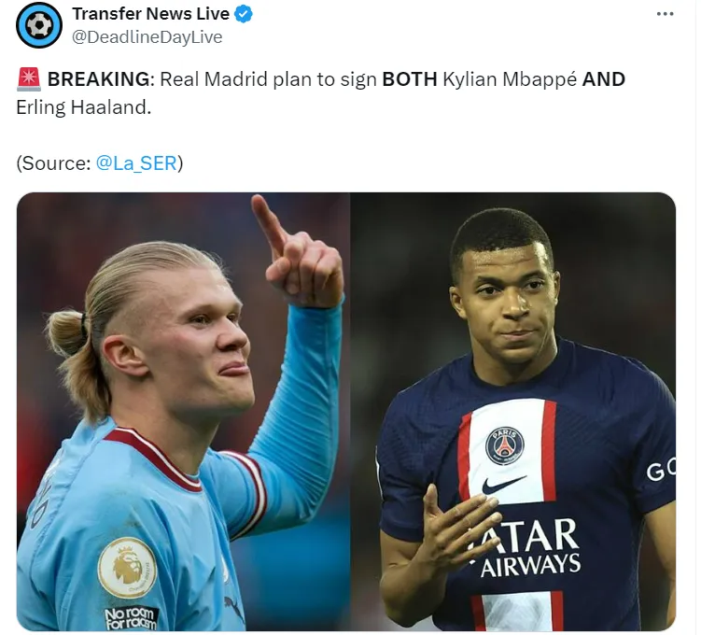Click the Premier League sleeve badge
701x635 pixels.
[x=128, y=568]
